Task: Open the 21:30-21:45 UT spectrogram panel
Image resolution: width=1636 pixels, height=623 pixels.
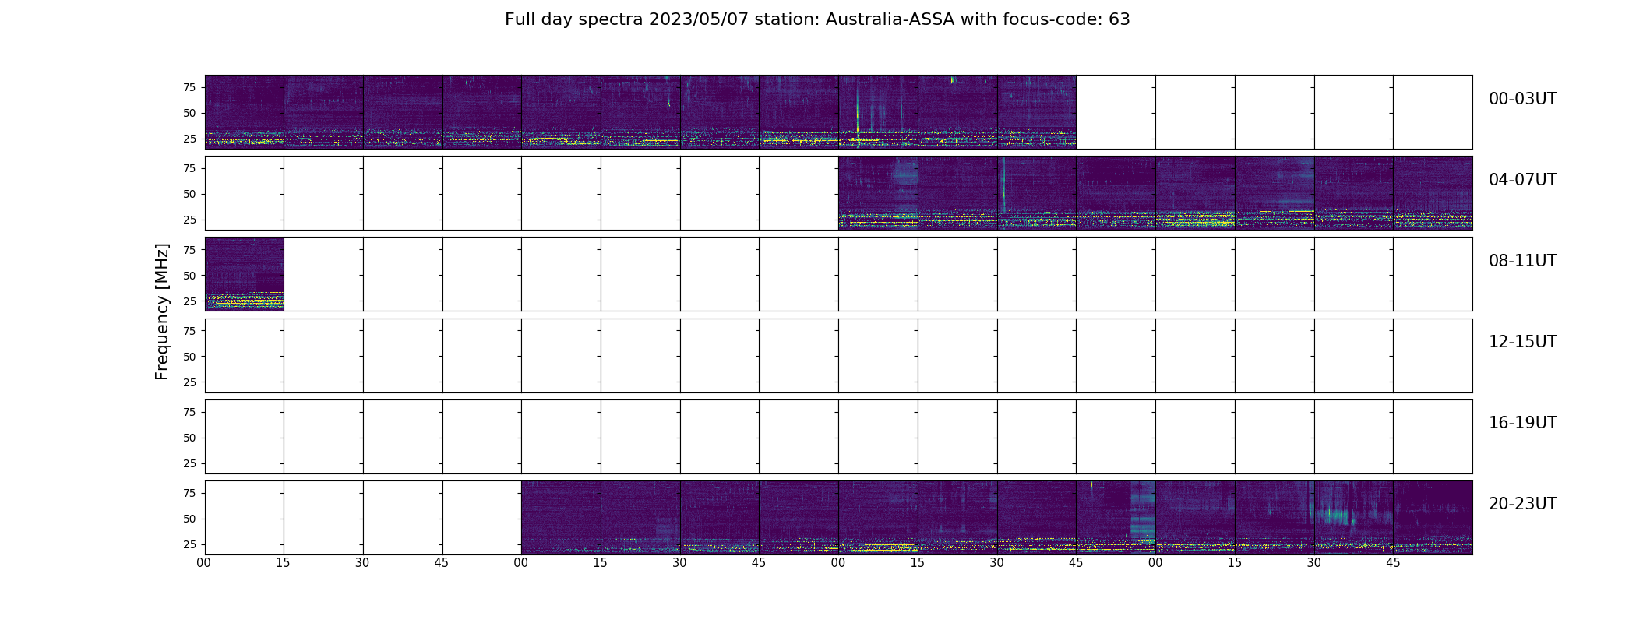Action: [720, 518]
